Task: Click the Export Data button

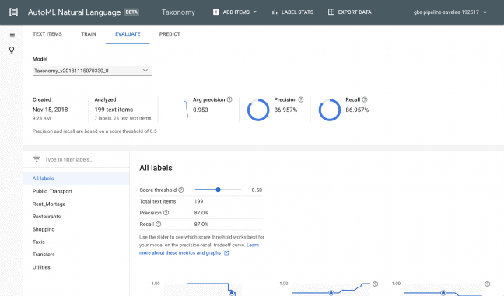Action: click(349, 12)
